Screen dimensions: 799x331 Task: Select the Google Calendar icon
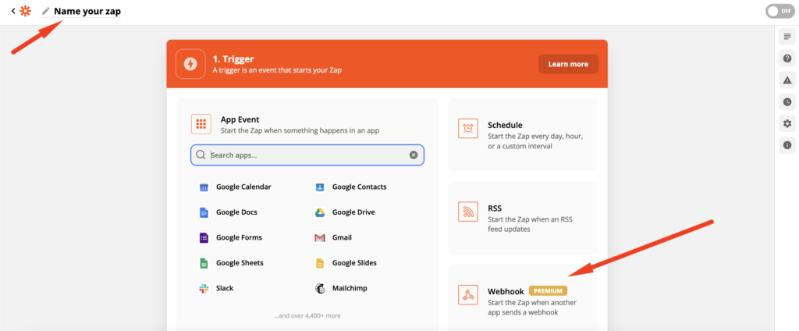[204, 187]
